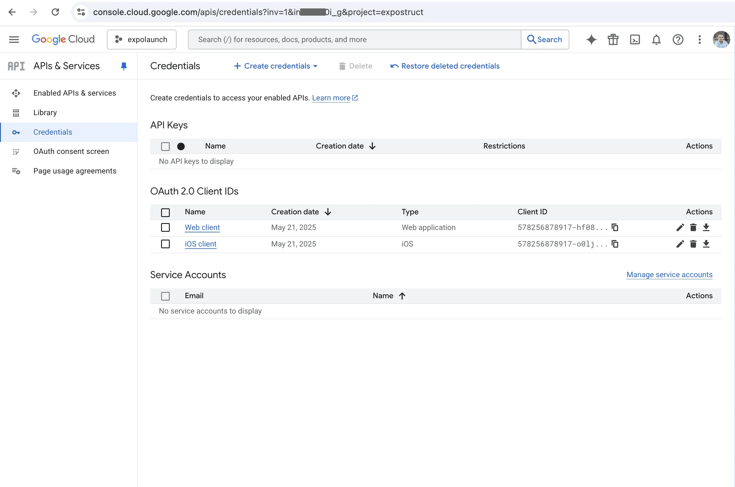Click Web client ID 578256878917-hf08...
The image size is (735, 487).
pyautogui.click(x=563, y=227)
